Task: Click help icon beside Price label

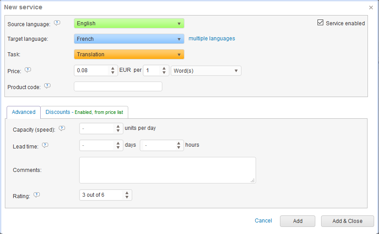Action: coord(28,70)
